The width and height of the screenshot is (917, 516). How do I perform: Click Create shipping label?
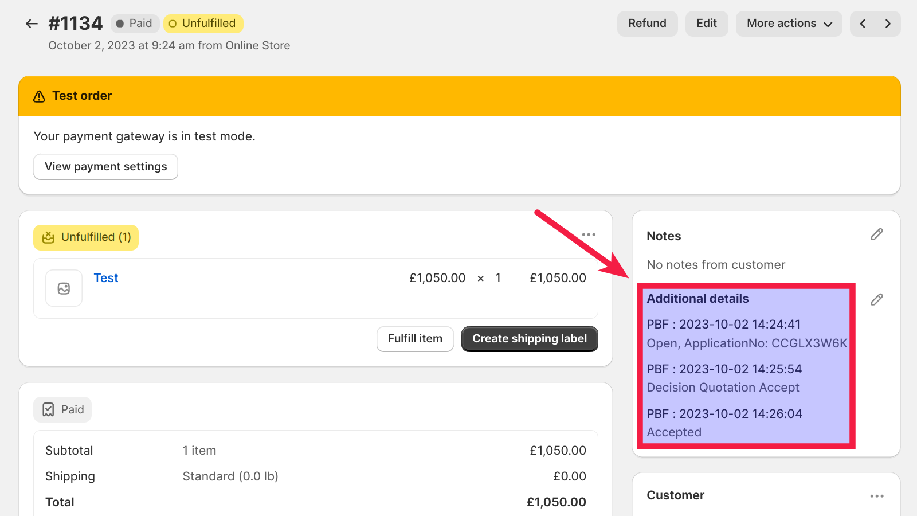coord(529,339)
